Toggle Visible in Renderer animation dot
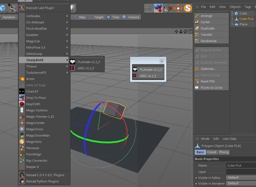 pos(196,184)
